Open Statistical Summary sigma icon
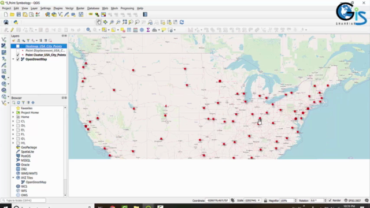This screenshot has width=370, height=208. tap(148, 30)
